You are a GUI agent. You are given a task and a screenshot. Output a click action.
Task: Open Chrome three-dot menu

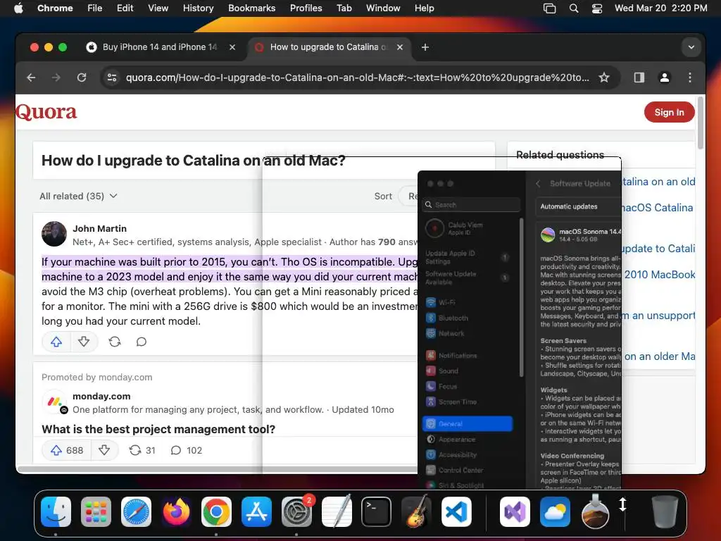coord(690,77)
